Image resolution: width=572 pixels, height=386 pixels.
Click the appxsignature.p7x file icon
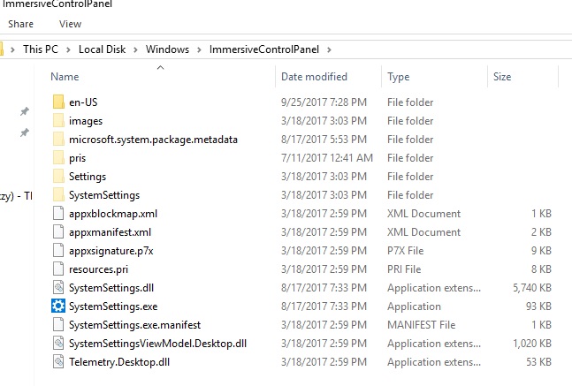click(x=58, y=251)
